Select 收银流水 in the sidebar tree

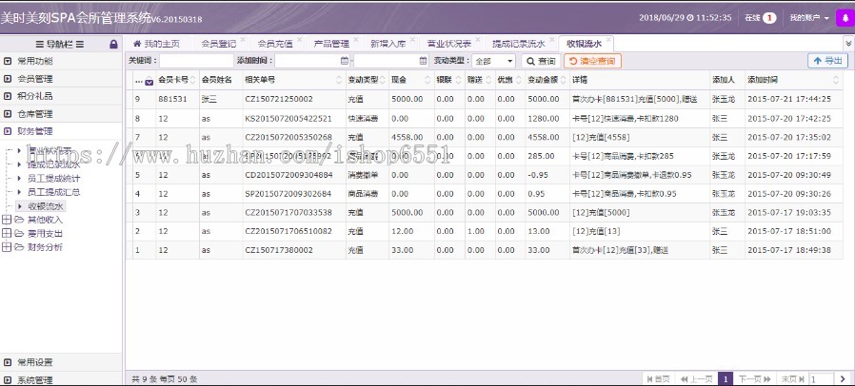pyautogui.click(x=46, y=205)
